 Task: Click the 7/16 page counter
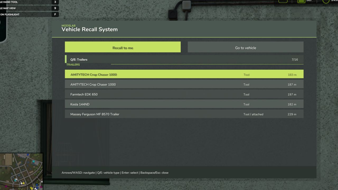tap(295, 59)
